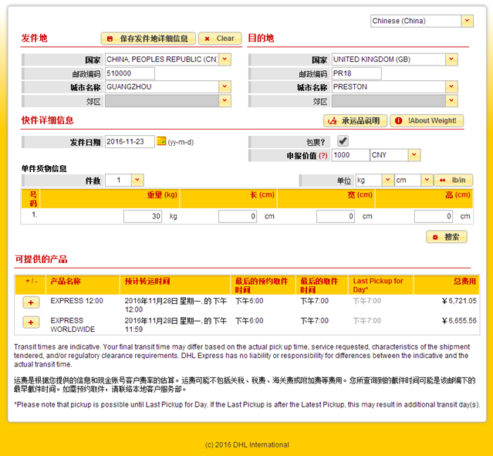Click the 最后的预约取件时间 column header
Image resolution: width=493 pixels, height=456 pixels.
point(262,285)
